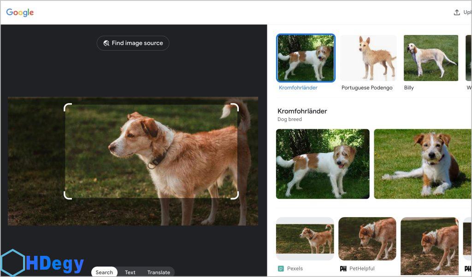
Task: Click the lens icon in Find image source
Action: tap(106, 43)
